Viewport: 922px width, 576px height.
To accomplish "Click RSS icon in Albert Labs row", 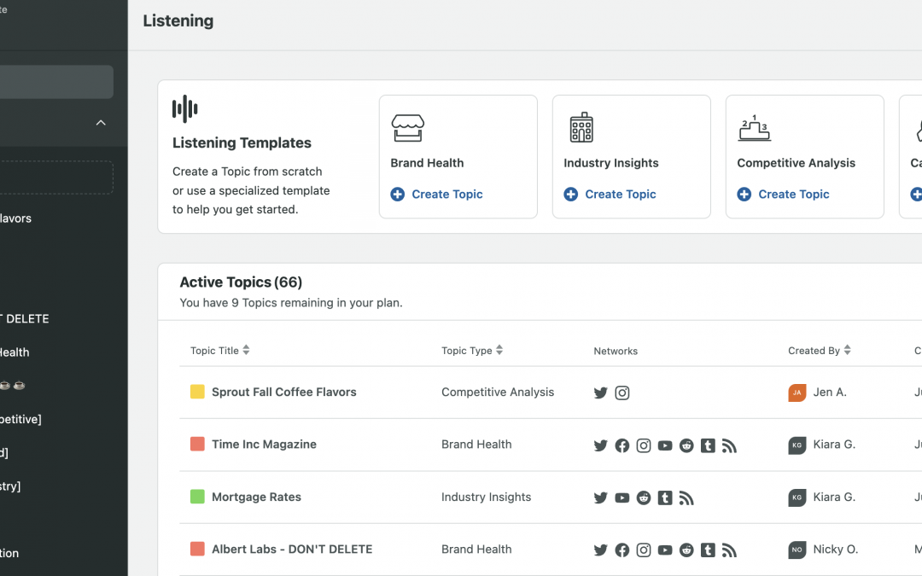I will point(729,550).
